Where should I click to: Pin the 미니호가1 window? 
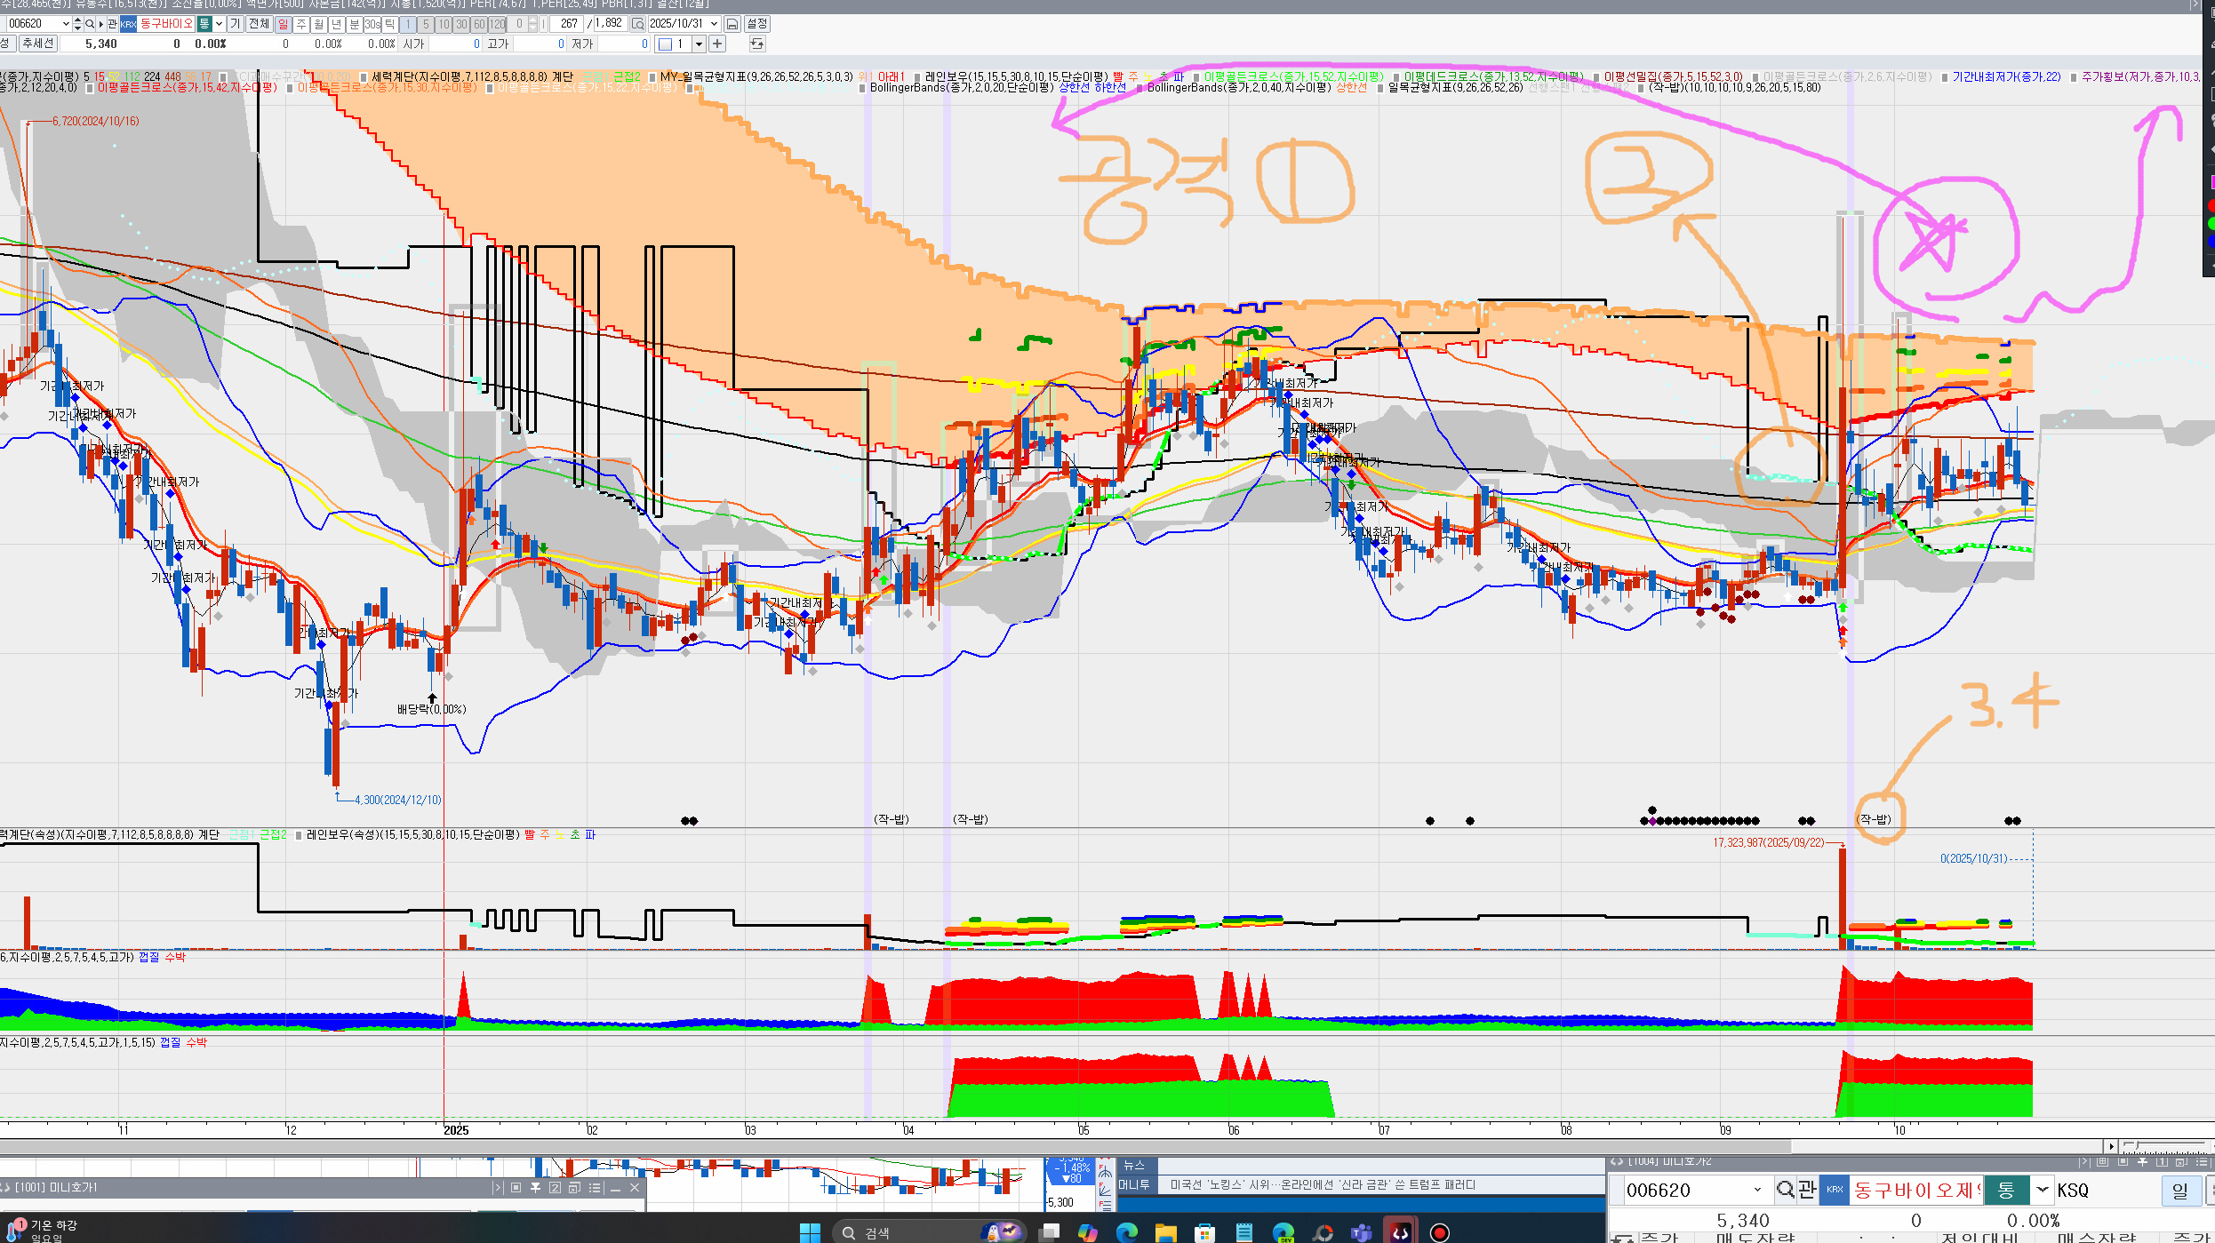(535, 1188)
